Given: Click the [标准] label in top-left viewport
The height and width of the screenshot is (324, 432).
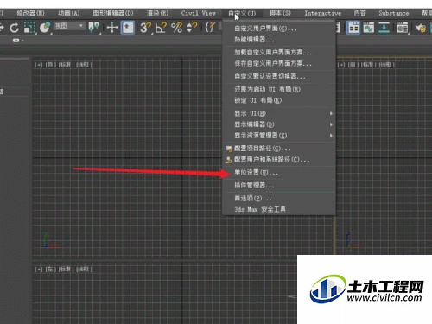Looking at the screenshot, I should click(66, 65).
